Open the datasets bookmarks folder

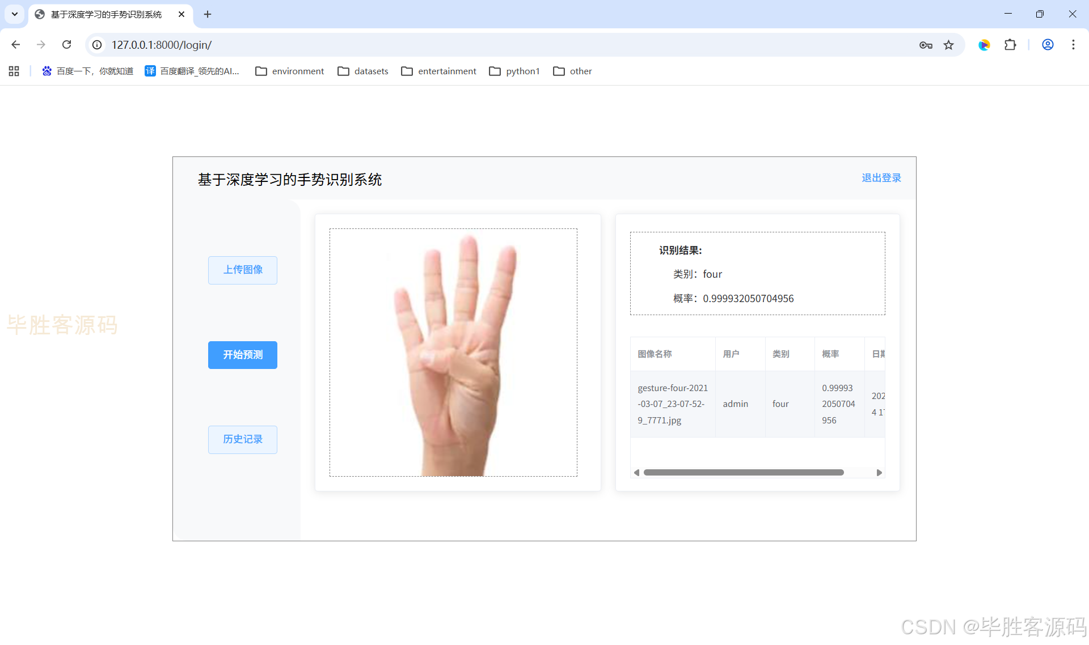(x=363, y=71)
